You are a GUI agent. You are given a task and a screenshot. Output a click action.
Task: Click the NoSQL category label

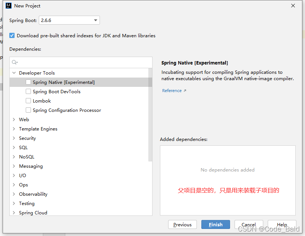26,157
